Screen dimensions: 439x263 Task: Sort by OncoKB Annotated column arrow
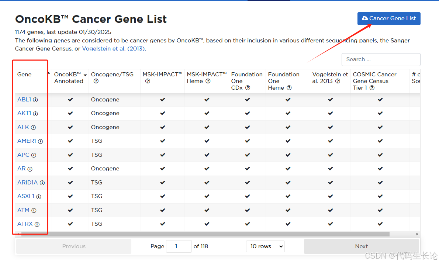(x=85, y=75)
